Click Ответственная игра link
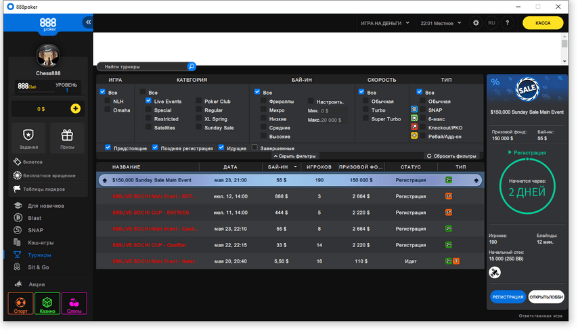The width and height of the screenshot is (578, 331). 540,316
